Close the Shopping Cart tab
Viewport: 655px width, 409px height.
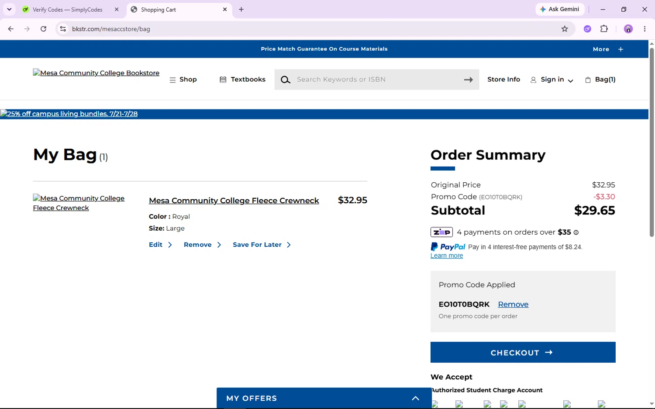point(225,9)
